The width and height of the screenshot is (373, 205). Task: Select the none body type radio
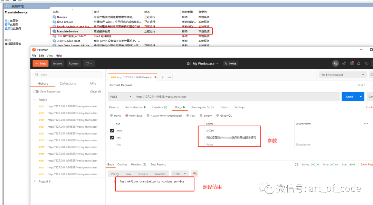coord(111,116)
